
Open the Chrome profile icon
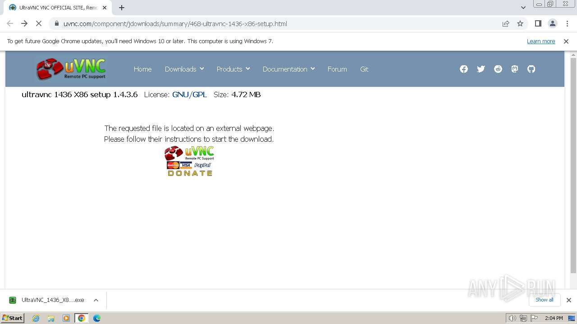[x=552, y=23]
